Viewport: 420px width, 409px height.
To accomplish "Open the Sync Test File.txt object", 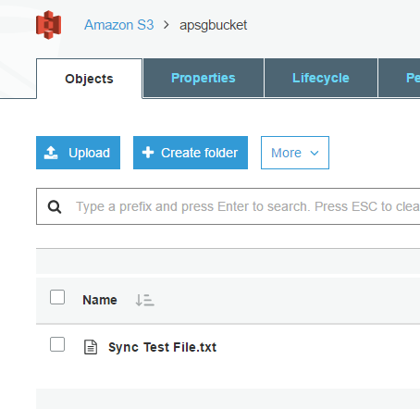I will (162, 347).
